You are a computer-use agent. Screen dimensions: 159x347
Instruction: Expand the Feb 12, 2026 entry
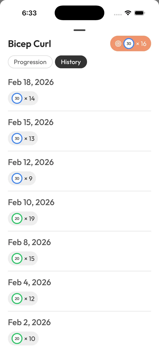point(31,162)
